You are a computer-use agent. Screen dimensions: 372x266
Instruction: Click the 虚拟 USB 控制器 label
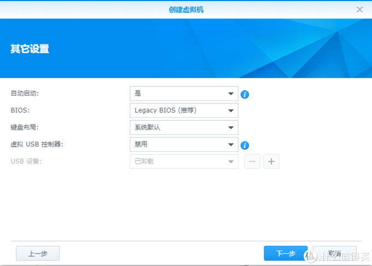point(37,144)
